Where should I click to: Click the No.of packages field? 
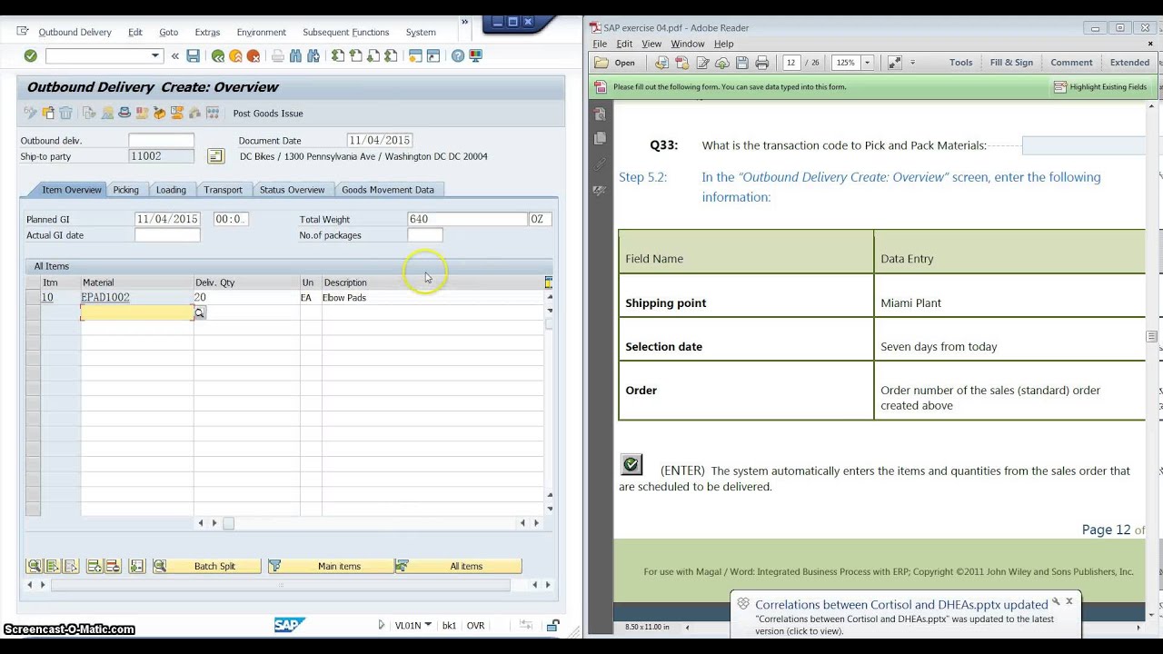(x=425, y=235)
